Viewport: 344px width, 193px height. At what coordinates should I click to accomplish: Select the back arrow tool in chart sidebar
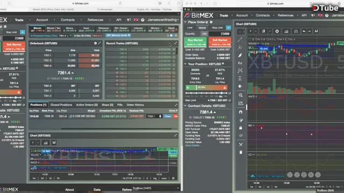[240, 86]
